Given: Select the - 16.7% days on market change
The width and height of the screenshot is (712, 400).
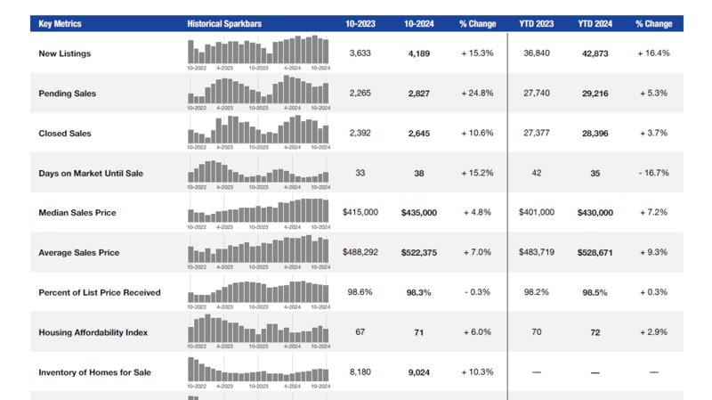Looking at the screenshot, I should click(x=653, y=173).
